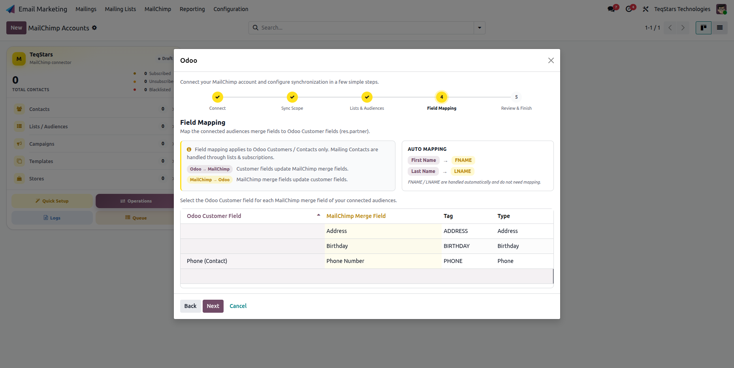The width and height of the screenshot is (734, 368).
Task: Open the discuss messages chat icon
Action: [x=611, y=9]
